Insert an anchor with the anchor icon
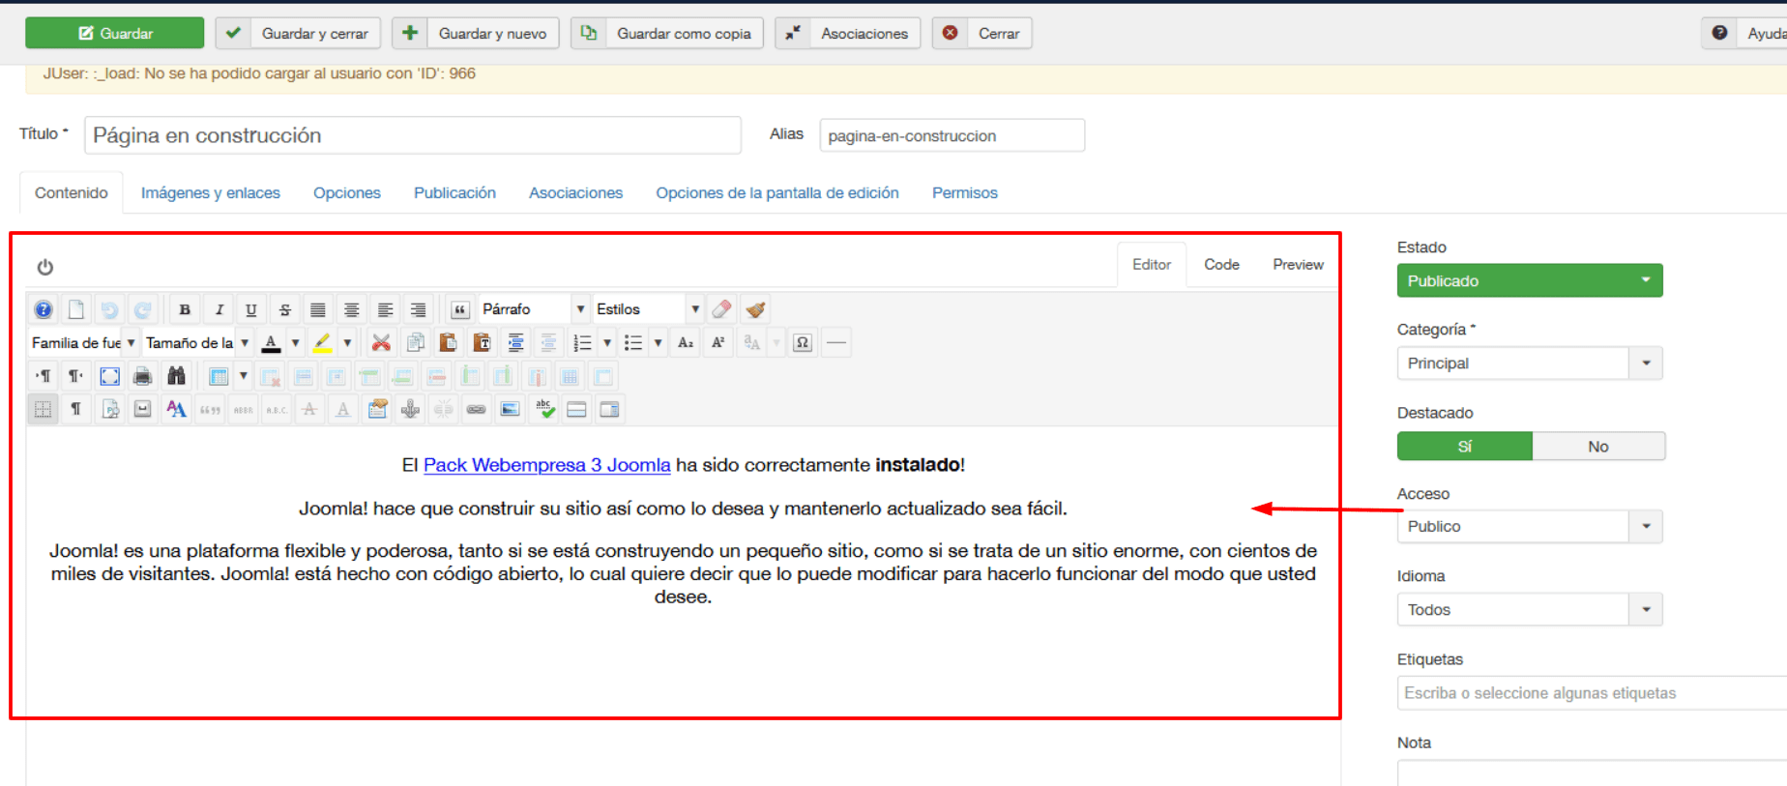 410,409
